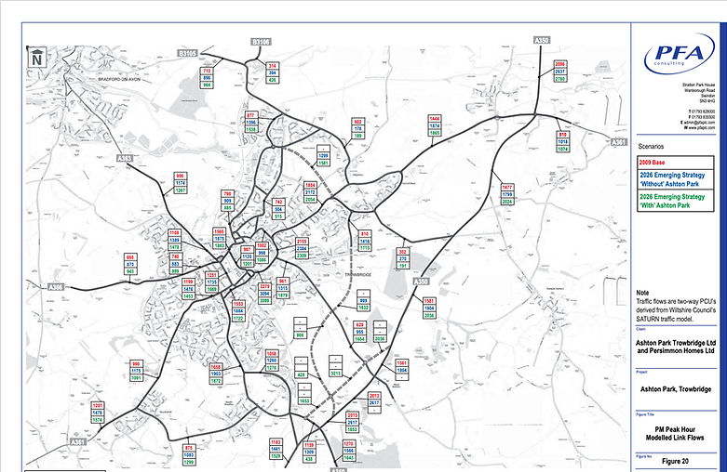This screenshot has height=472, width=727.
Task: Click the A361 label at bottom left
Action: [78, 442]
